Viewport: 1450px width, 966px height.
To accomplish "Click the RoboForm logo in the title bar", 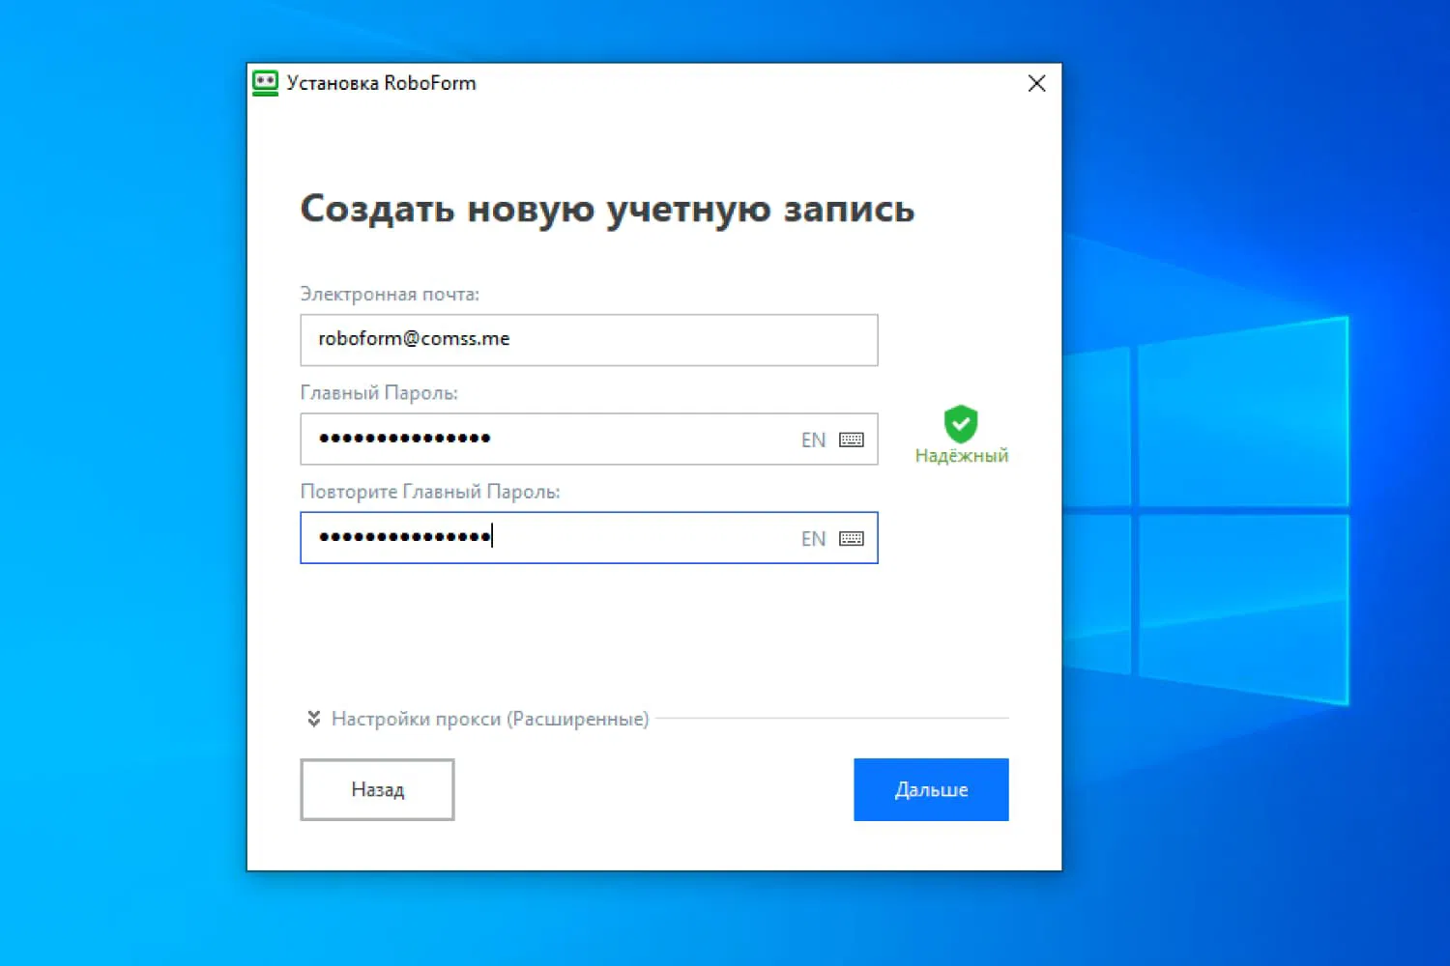I will tap(265, 83).
